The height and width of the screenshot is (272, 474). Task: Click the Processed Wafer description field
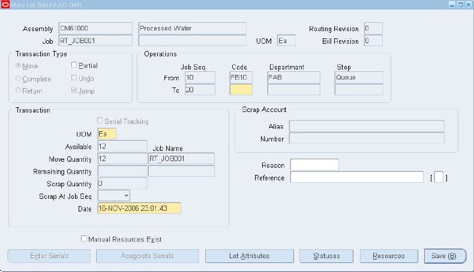pos(192,28)
